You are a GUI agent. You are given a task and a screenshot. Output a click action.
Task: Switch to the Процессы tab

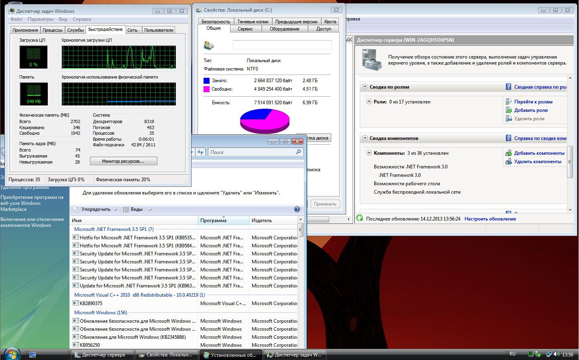coord(53,30)
